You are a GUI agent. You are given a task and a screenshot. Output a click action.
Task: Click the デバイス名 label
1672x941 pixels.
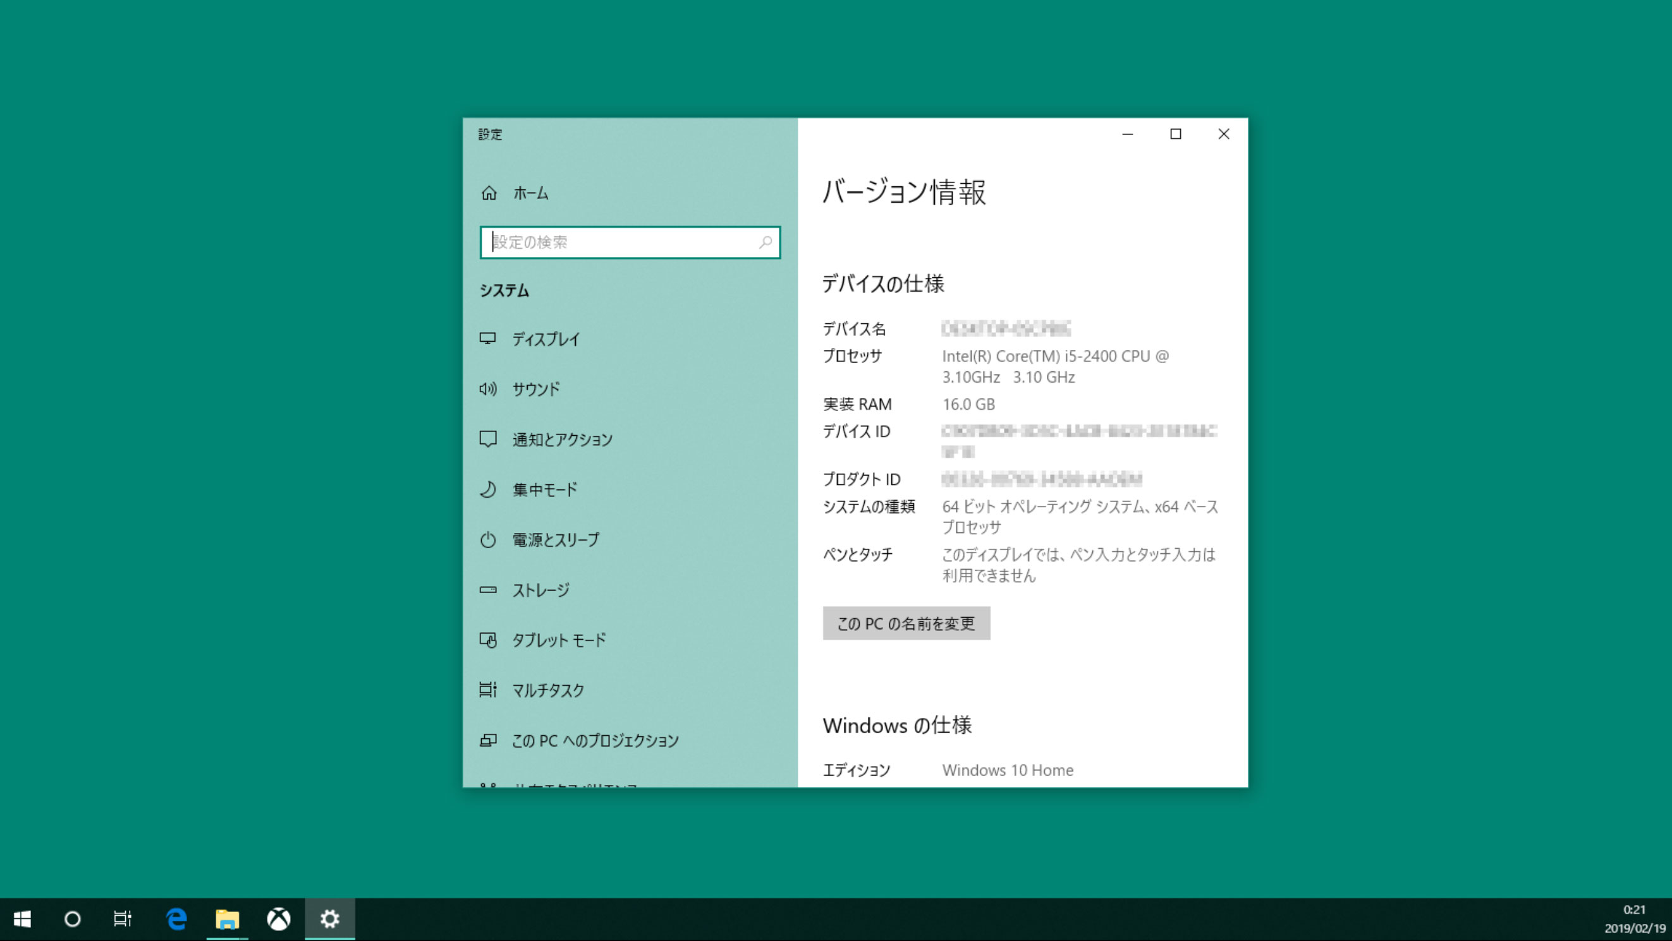coord(854,330)
